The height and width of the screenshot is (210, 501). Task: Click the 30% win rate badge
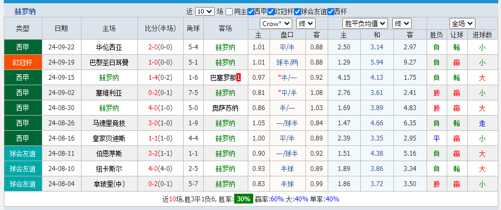tap(243, 199)
